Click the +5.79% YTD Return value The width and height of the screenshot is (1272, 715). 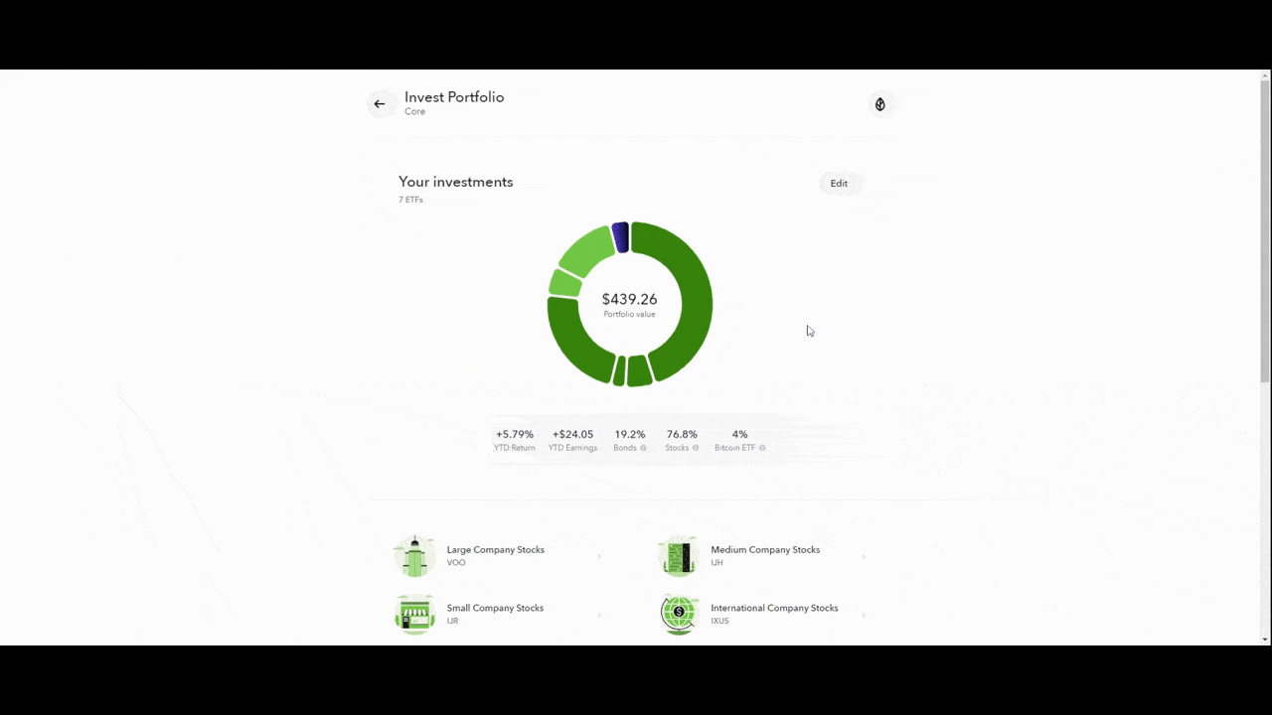[x=515, y=434]
